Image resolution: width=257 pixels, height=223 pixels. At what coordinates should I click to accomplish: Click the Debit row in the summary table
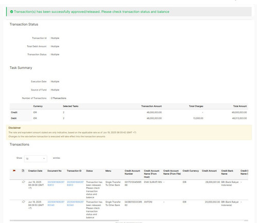(x=129, y=118)
